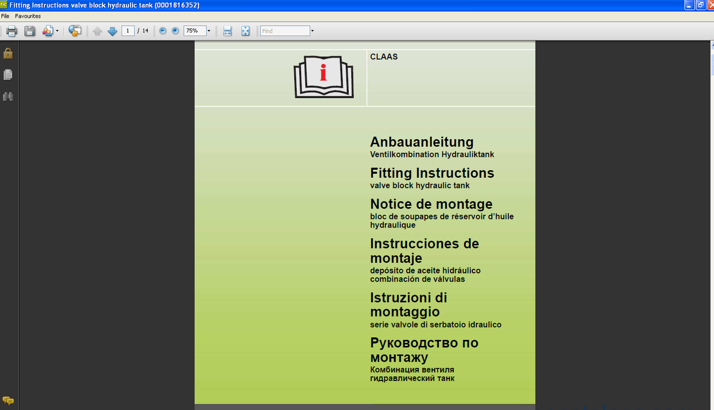Save a copy of the document
Viewport: 714px width, 410px height.
click(29, 30)
